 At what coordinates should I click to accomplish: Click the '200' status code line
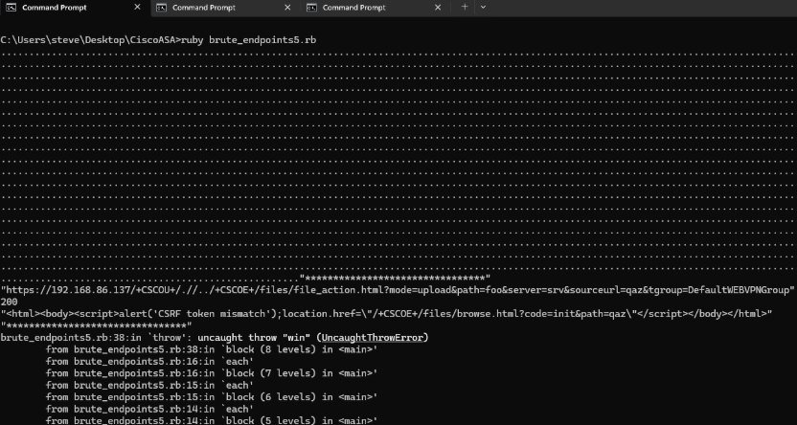tap(9, 302)
